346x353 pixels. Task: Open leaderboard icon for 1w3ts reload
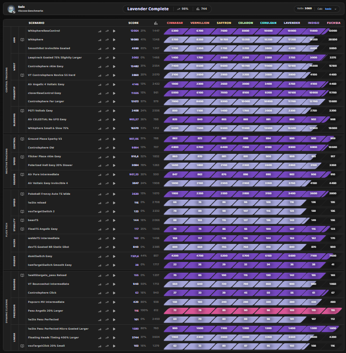click(x=99, y=203)
